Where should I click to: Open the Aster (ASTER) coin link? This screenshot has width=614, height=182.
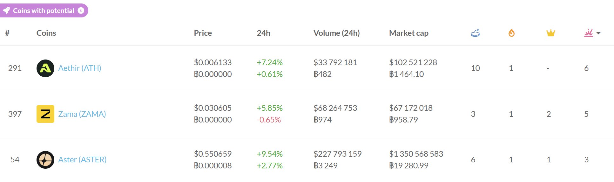[82, 160]
